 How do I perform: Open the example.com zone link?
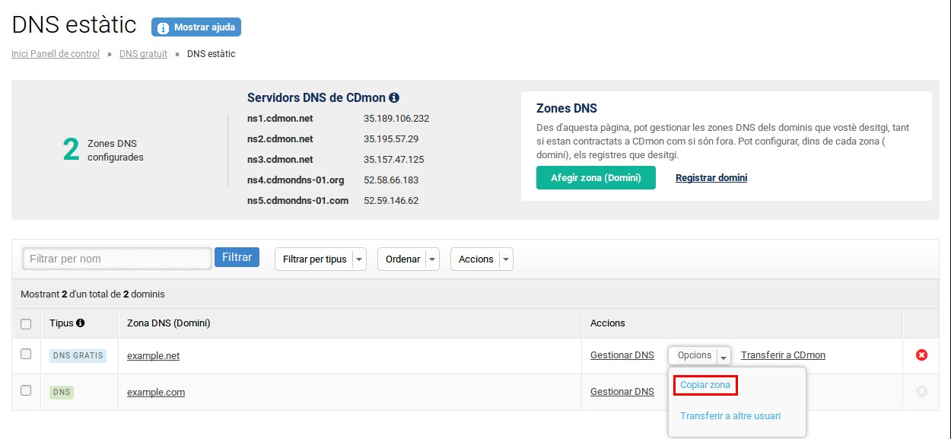point(156,393)
